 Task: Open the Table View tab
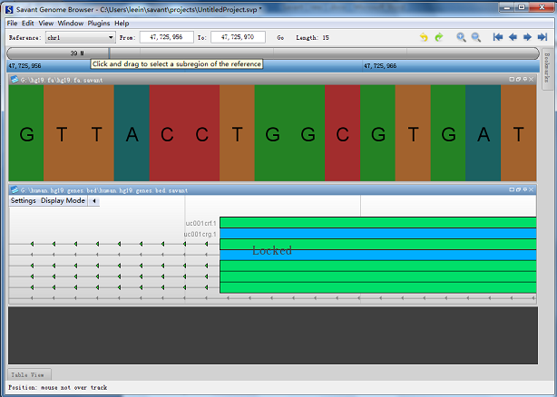30,374
